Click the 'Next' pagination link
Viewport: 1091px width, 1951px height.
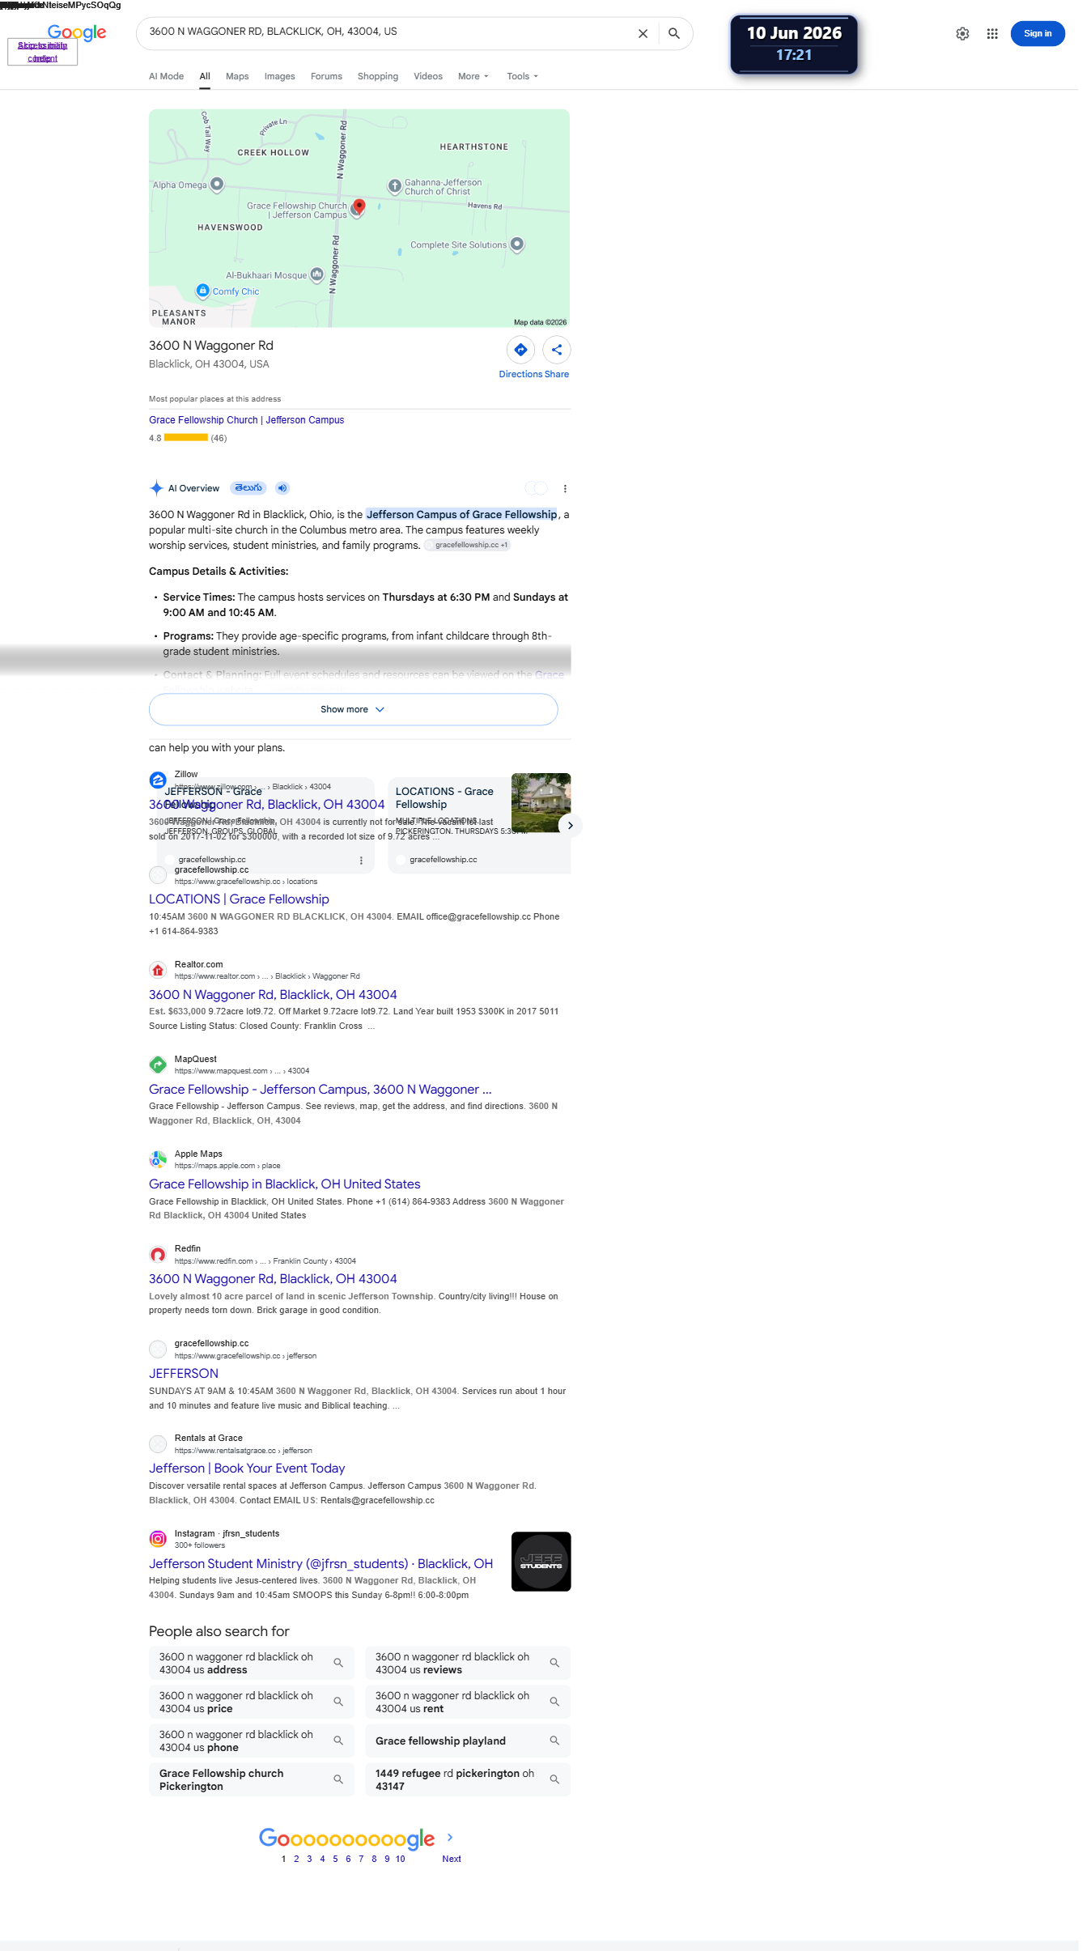(x=452, y=1859)
